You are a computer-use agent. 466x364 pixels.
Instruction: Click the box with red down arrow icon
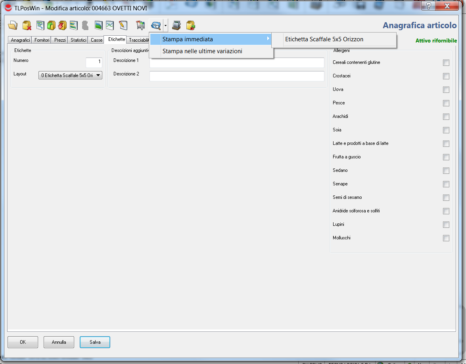(x=62, y=26)
